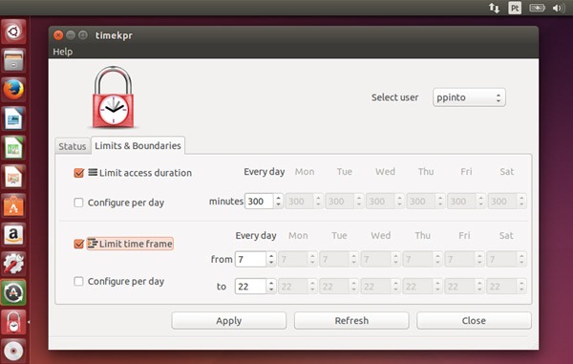Uncheck Limit access duration checkbox
This screenshot has height=364, width=573.
[79, 173]
